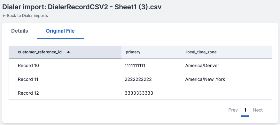Click the Next pagination button

[258, 110]
